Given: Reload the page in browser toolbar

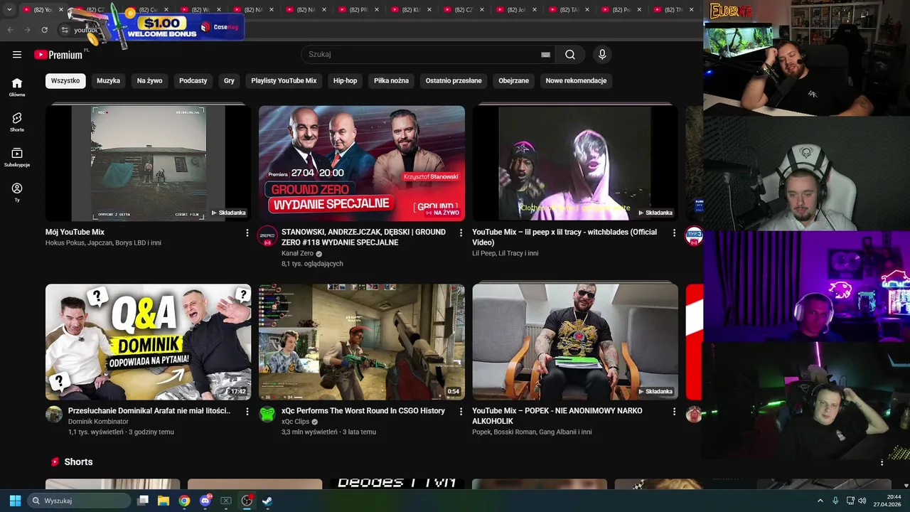Looking at the screenshot, I should click(x=44, y=30).
